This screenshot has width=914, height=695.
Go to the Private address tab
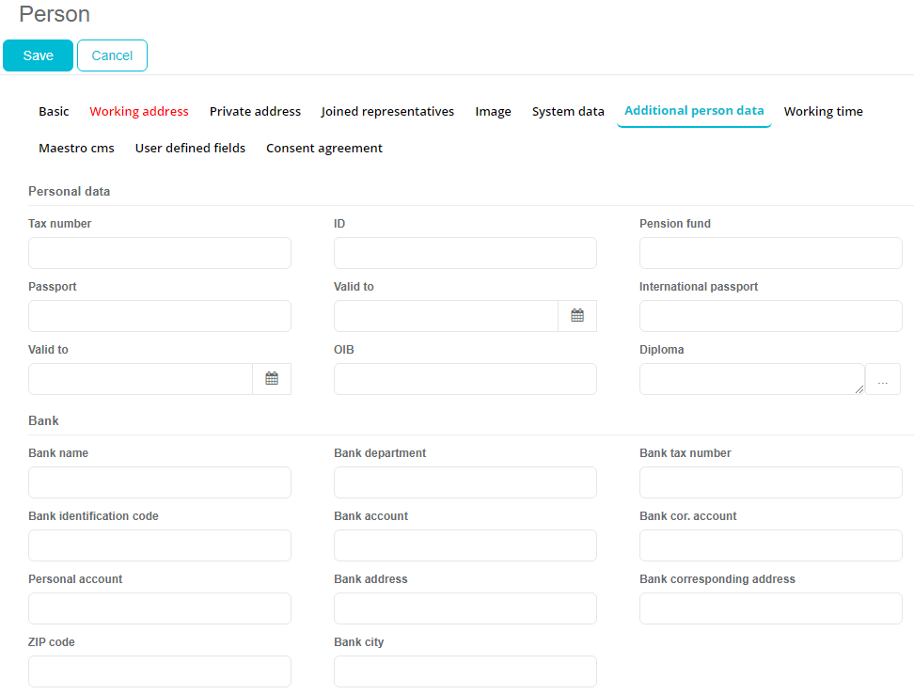(255, 111)
